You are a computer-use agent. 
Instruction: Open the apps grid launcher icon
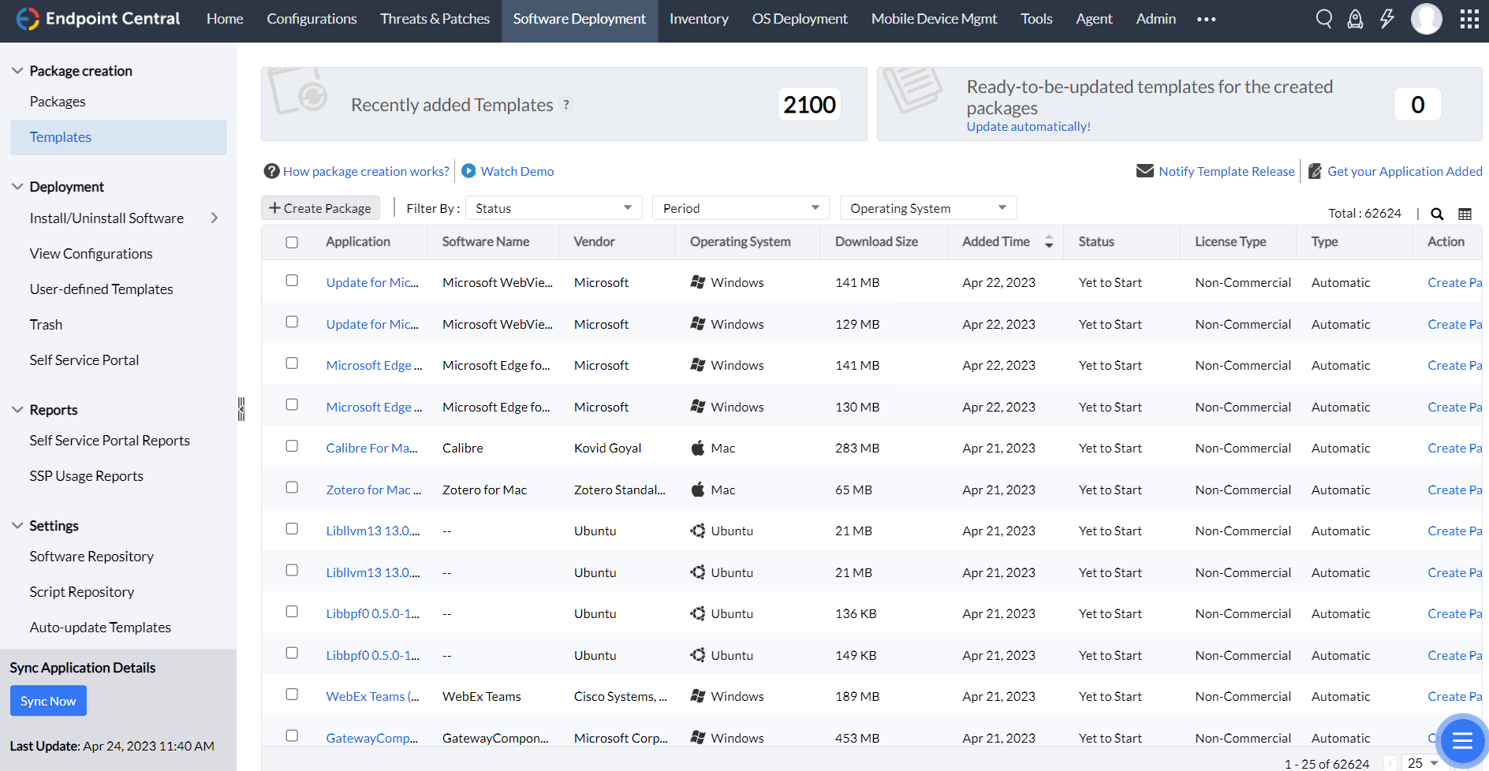tap(1469, 19)
